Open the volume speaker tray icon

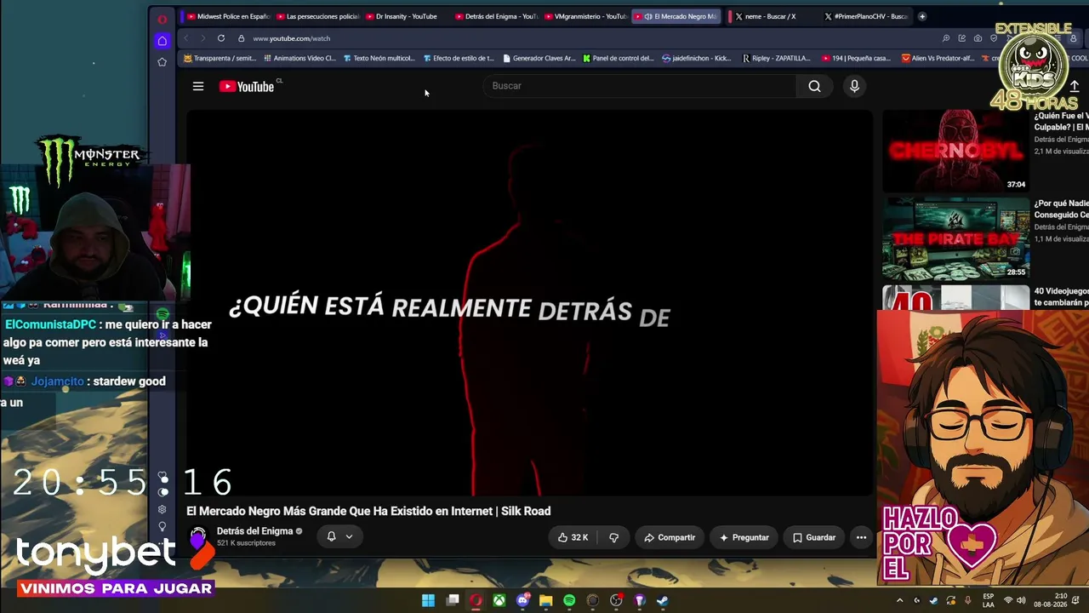click(1021, 600)
